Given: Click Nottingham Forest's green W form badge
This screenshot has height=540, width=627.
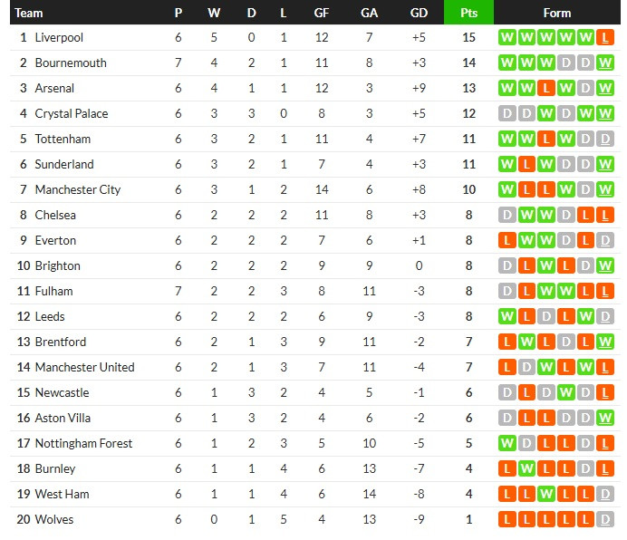Looking at the screenshot, I should coord(505,444).
